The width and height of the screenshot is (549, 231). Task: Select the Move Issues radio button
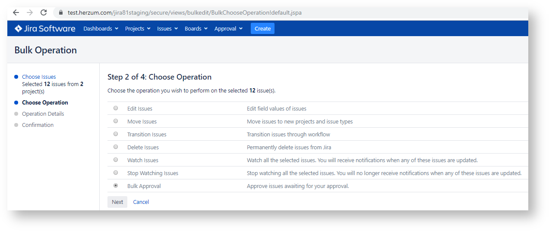click(116, 121)
